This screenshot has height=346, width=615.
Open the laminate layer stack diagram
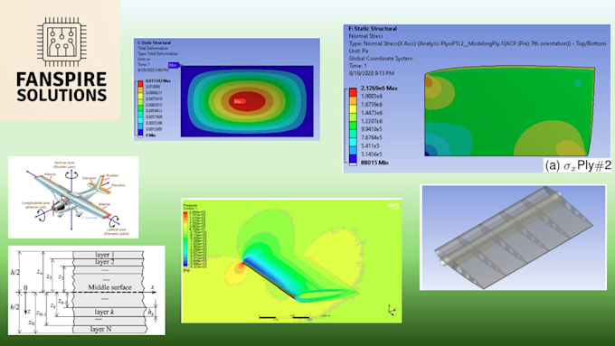(87, 290)
